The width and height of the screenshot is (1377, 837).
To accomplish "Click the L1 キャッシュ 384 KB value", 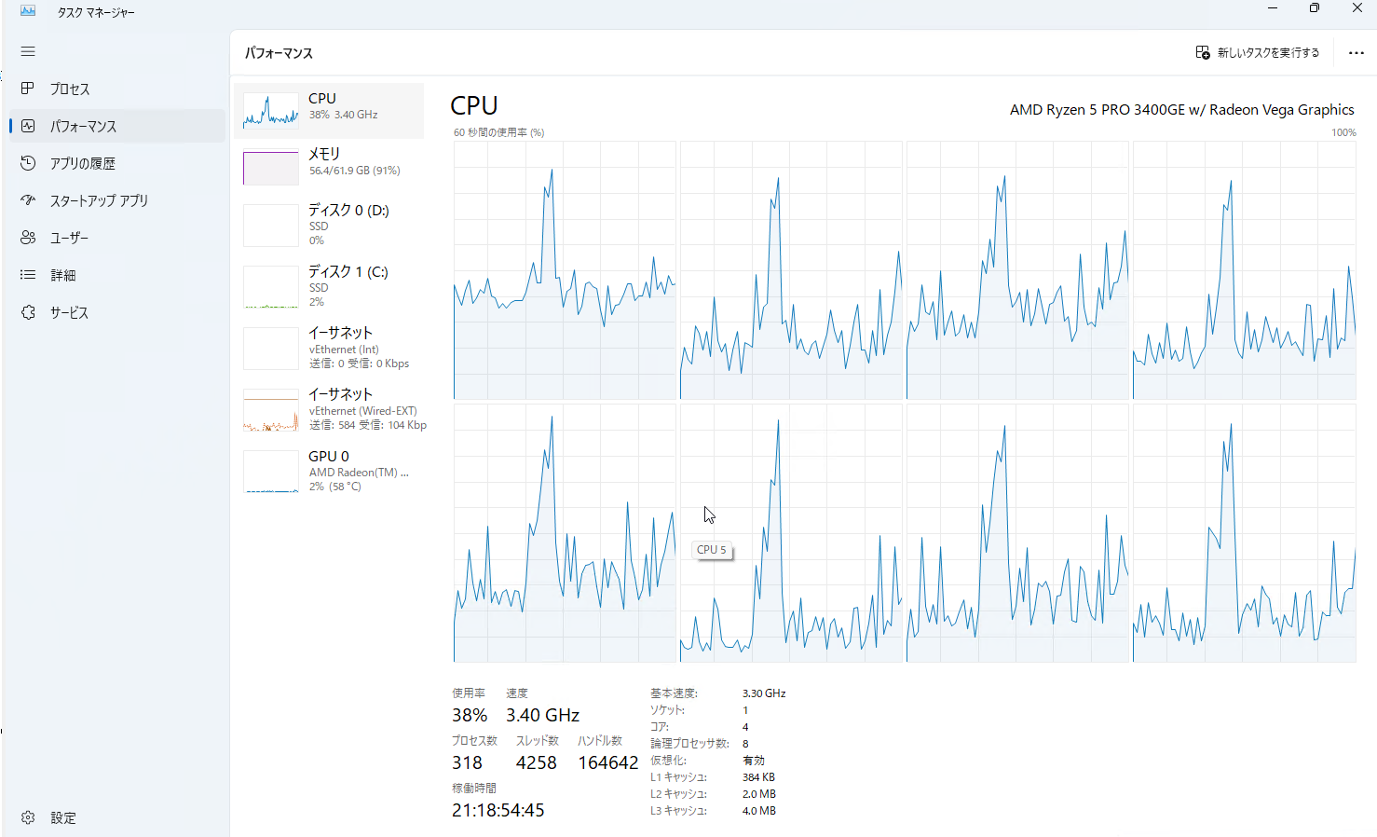I will click(758, 777).
